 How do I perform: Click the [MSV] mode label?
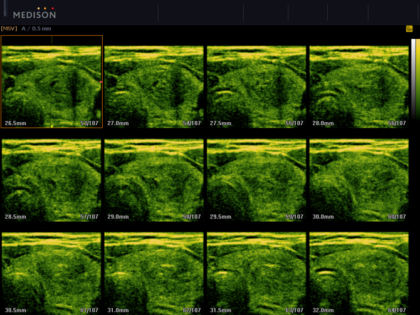[9, 28]
